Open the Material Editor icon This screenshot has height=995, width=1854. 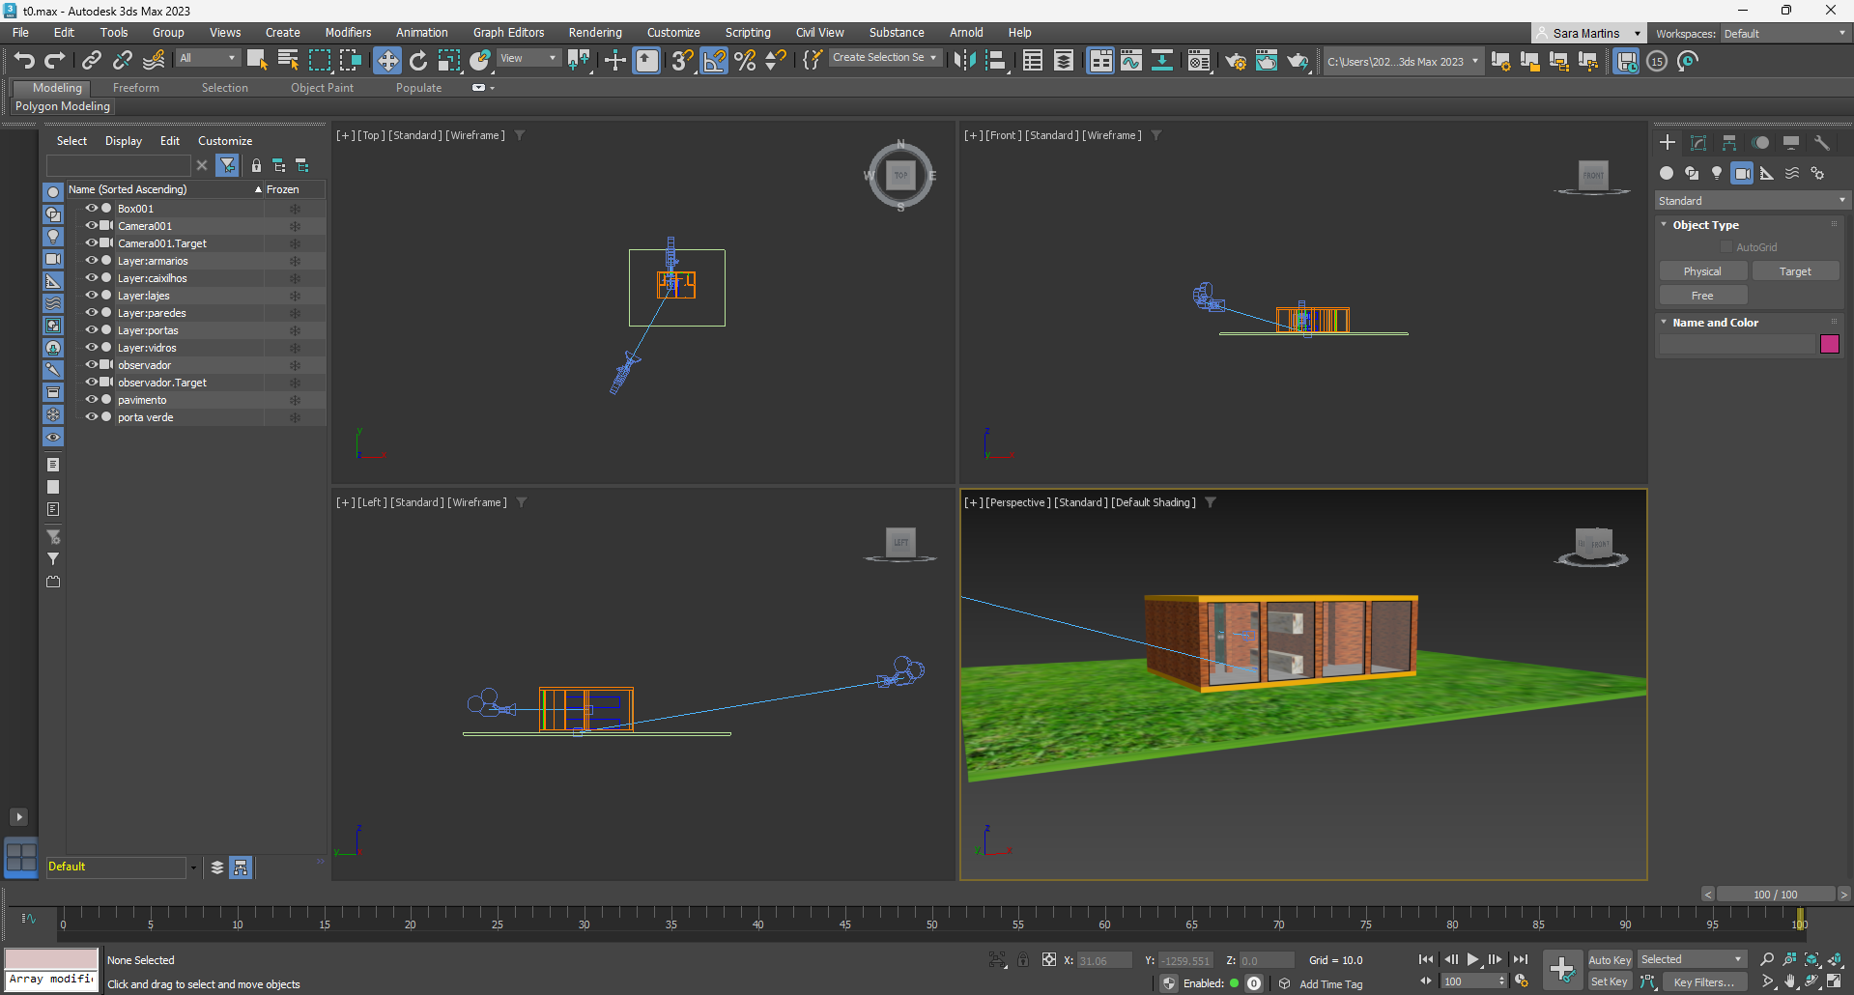[x=1199, y=61]
